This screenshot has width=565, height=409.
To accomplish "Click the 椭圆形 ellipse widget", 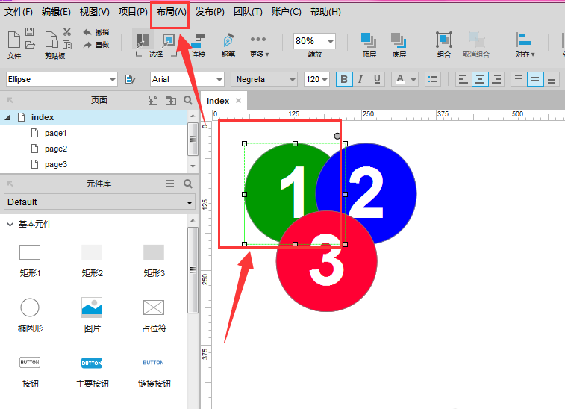I will 30,315.
